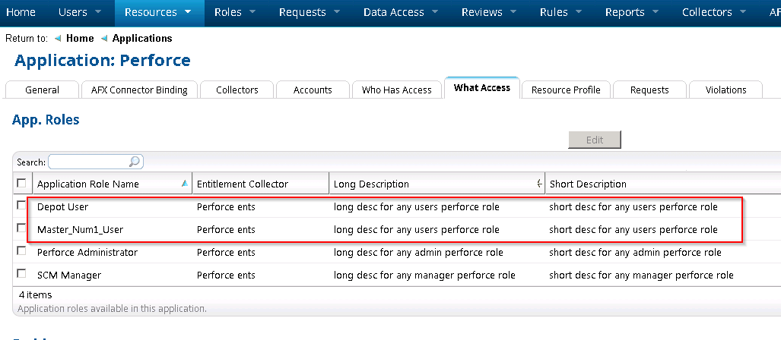
Task: Check the SCM Manager row checkbox
Action: (x=21, y=274)
